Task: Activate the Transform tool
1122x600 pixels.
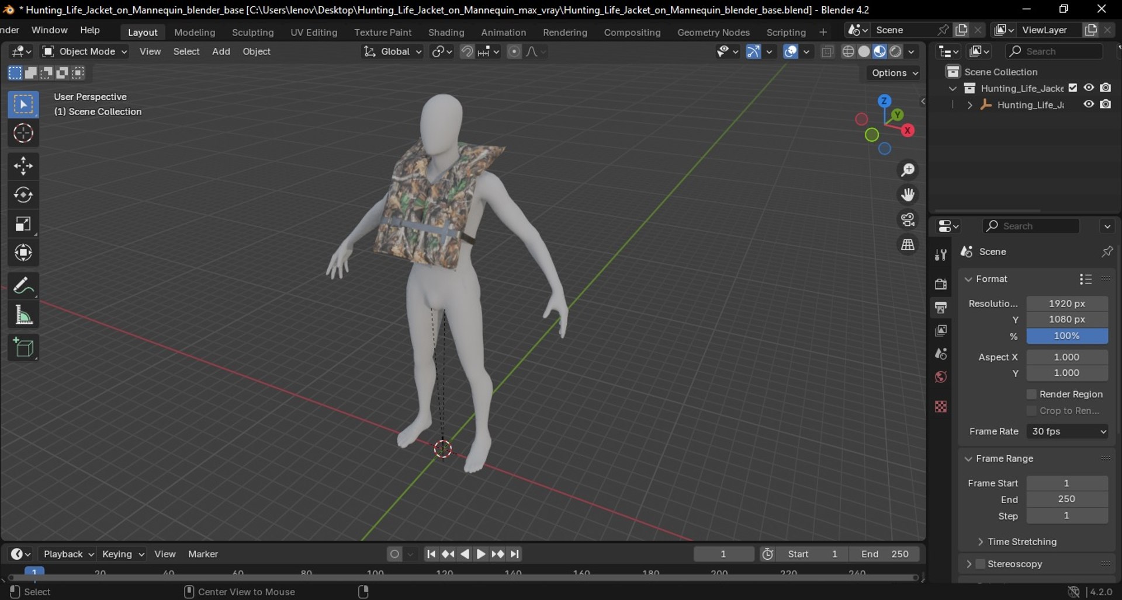Action: tap(23, 253)
